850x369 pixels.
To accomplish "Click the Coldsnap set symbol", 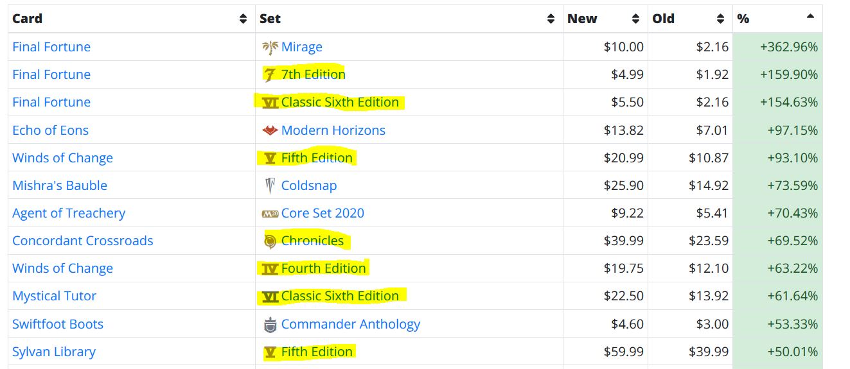I will coord(270,186).
